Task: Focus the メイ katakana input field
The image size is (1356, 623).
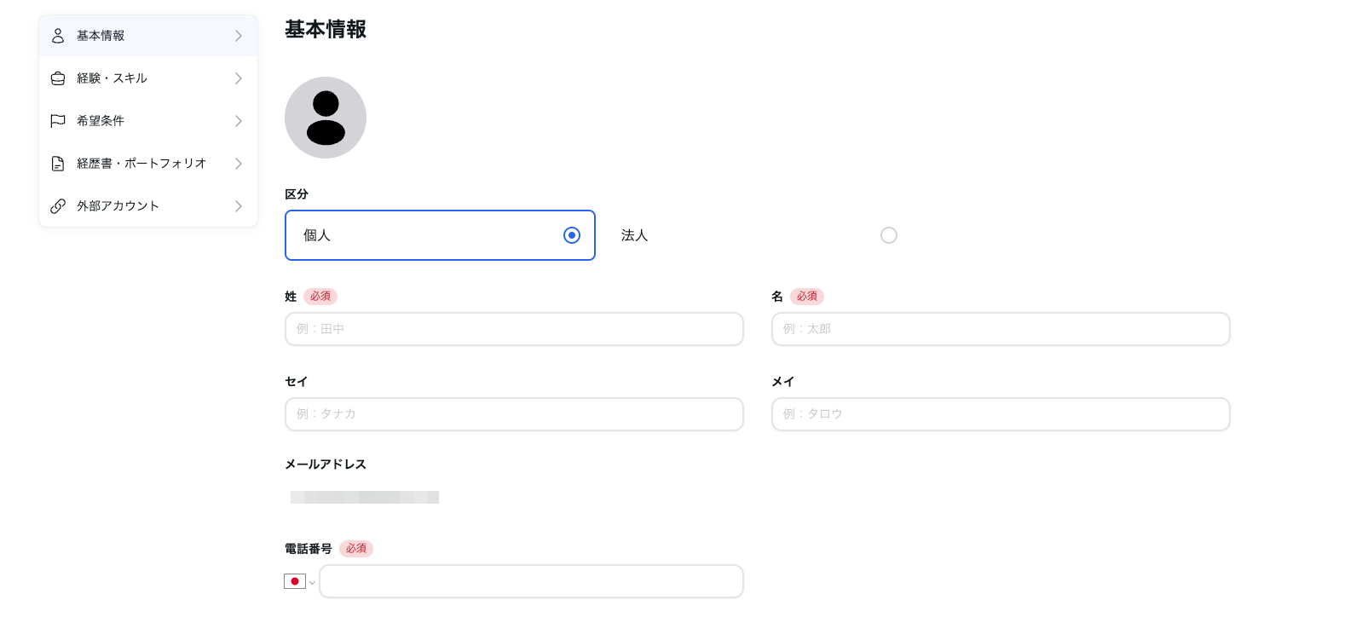Action: click(x=1001, y=414)
